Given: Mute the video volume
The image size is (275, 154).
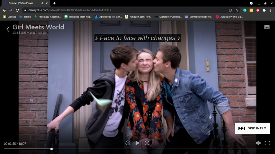Looking at the screenshot, I should coord(258,143).
